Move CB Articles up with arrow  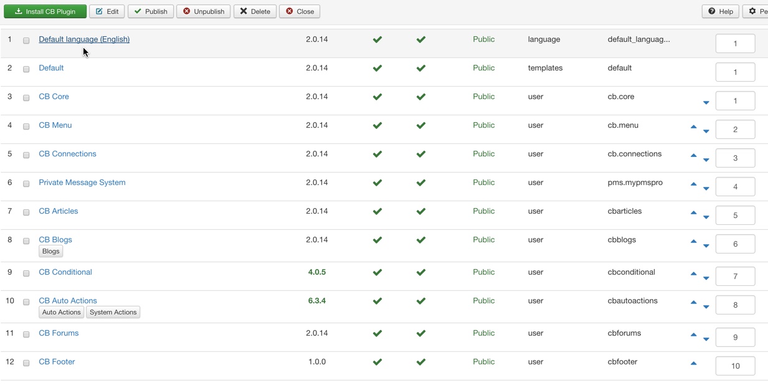pos(693,213)
